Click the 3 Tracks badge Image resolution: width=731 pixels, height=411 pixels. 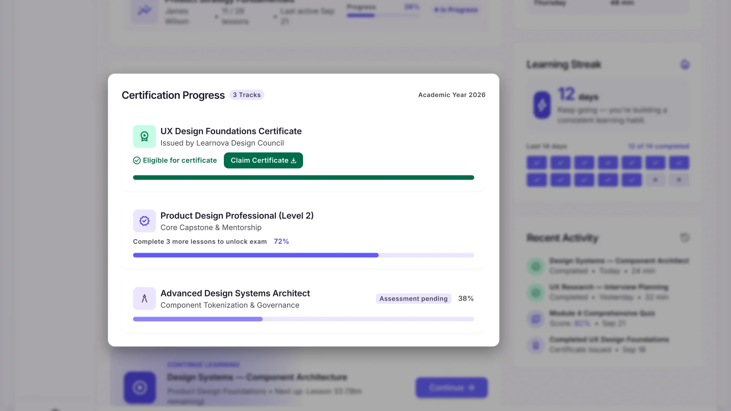coord(247,95)
